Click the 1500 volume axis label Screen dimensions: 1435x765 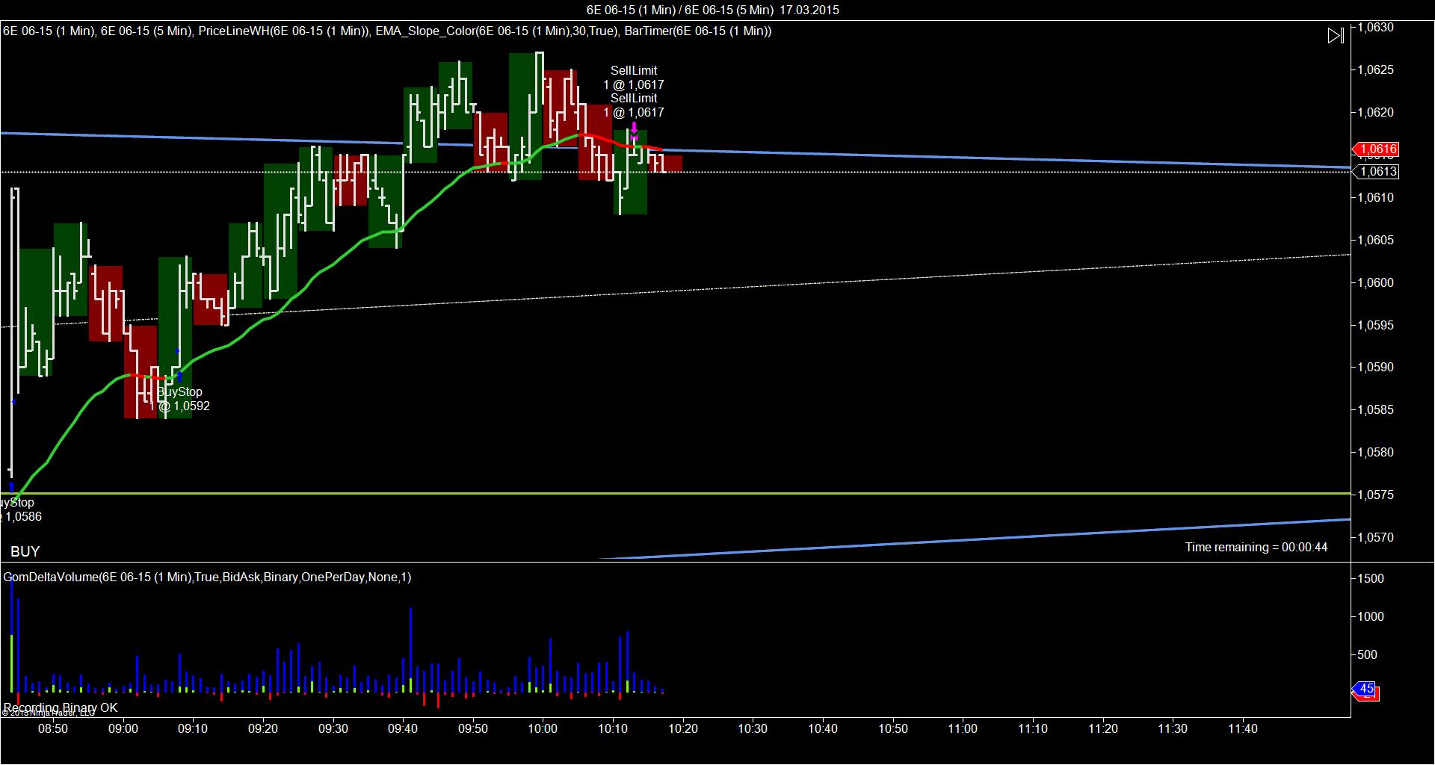1371,579
